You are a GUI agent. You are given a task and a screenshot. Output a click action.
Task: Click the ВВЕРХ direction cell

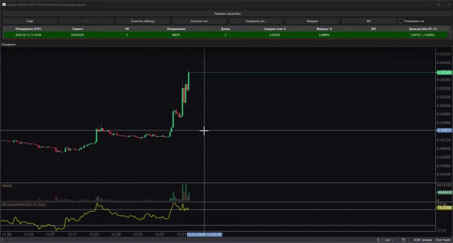pos(176,35)
